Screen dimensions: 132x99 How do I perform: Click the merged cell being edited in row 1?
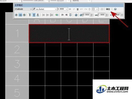[69, 34]
